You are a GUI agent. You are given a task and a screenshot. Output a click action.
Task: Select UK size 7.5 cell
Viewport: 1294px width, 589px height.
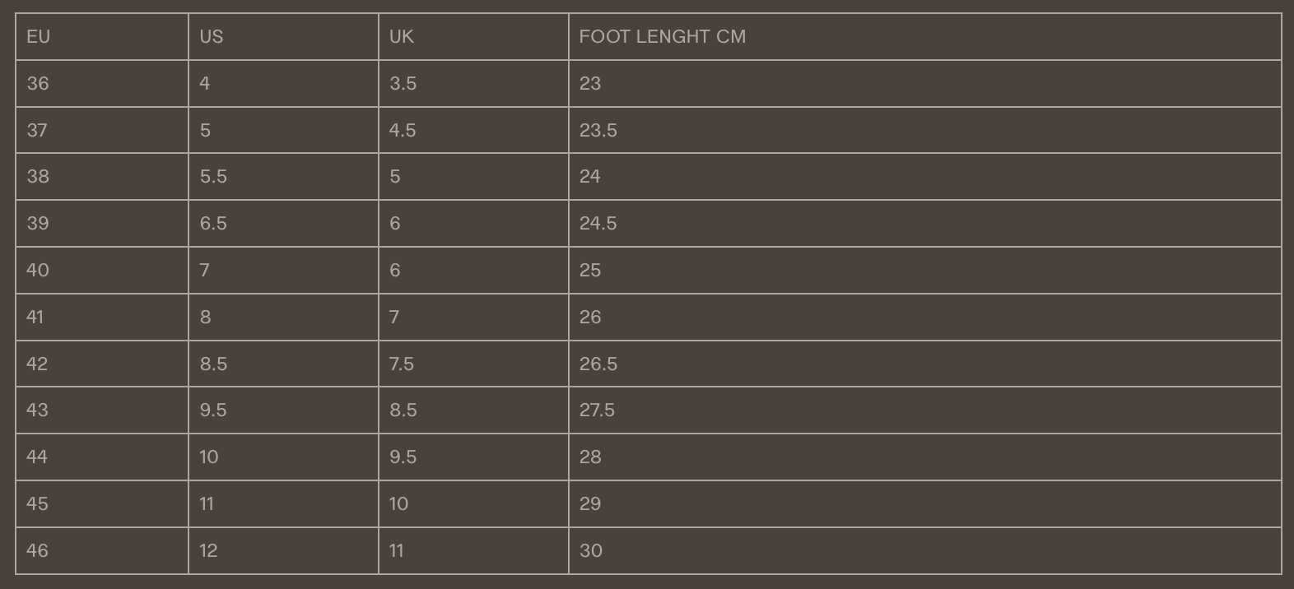click(x=402, y=364)
